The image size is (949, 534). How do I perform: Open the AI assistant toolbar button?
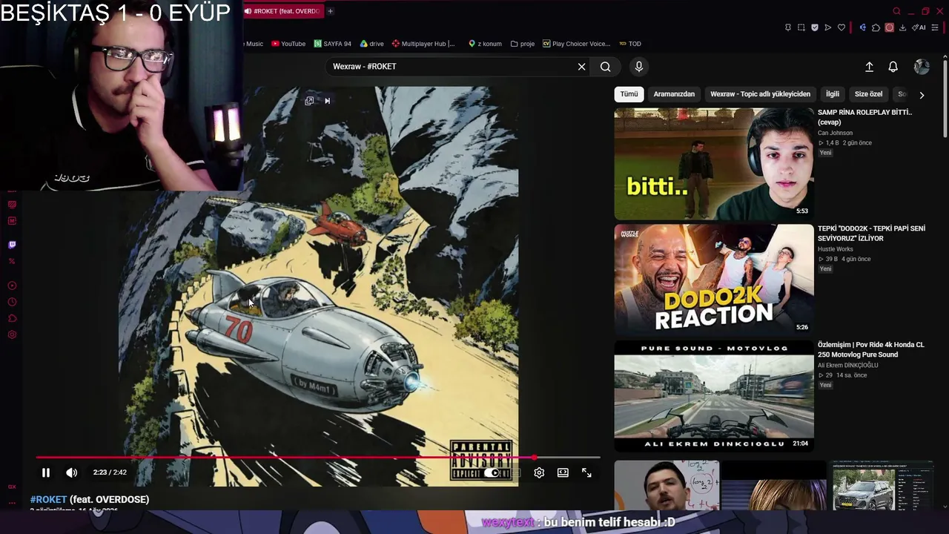(x=919, y=27)
